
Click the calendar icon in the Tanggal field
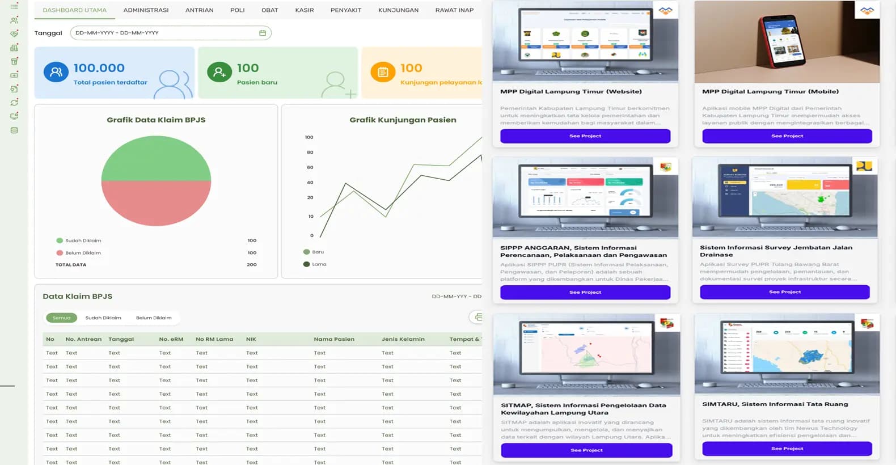pos(262,33)
